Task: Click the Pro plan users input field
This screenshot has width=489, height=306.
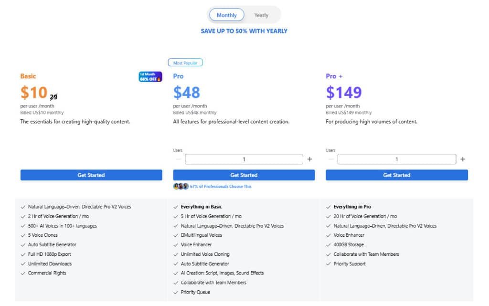Action: click(244, 159)
